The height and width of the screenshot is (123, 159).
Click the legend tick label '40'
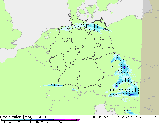click(x=66, y=122)
